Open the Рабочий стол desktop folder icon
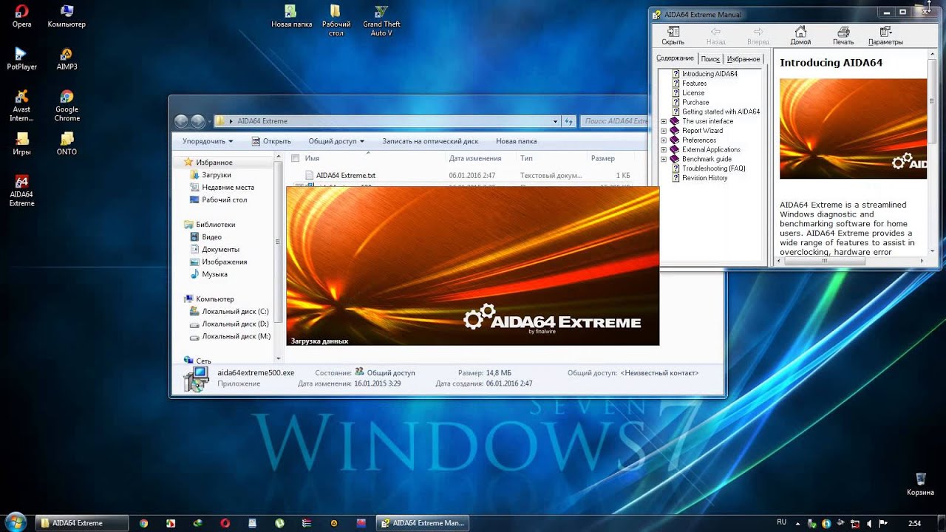 tap(336, 21)
